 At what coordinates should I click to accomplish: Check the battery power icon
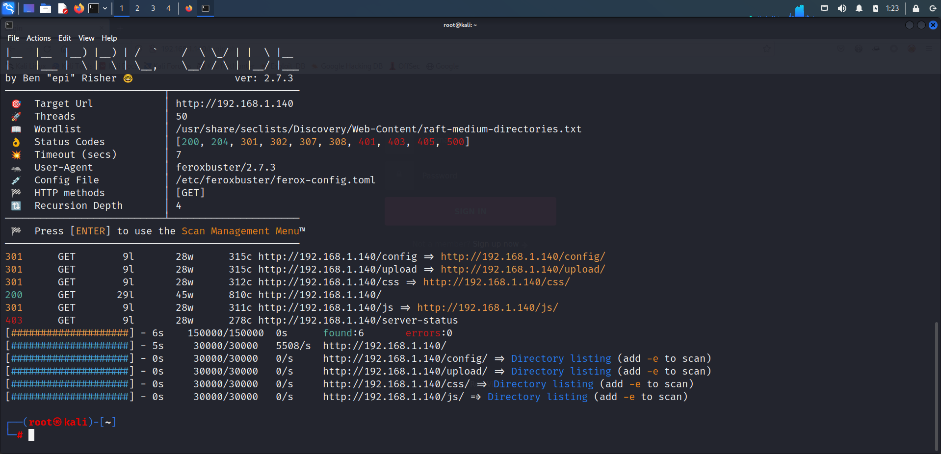pyautogui.click(x=876, y=8)
